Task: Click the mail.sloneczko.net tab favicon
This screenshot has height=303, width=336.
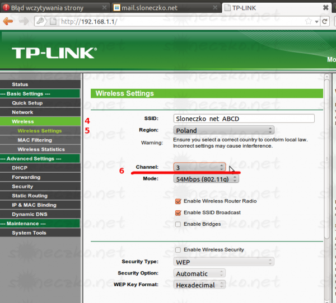Action: click(116, 8)
